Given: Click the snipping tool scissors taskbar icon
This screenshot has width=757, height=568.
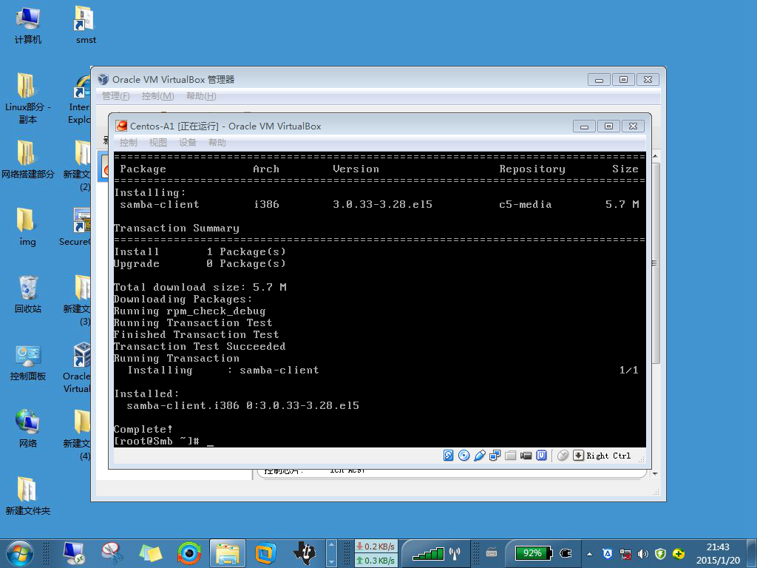Looking at the screenshot, I should pos(112,553).
